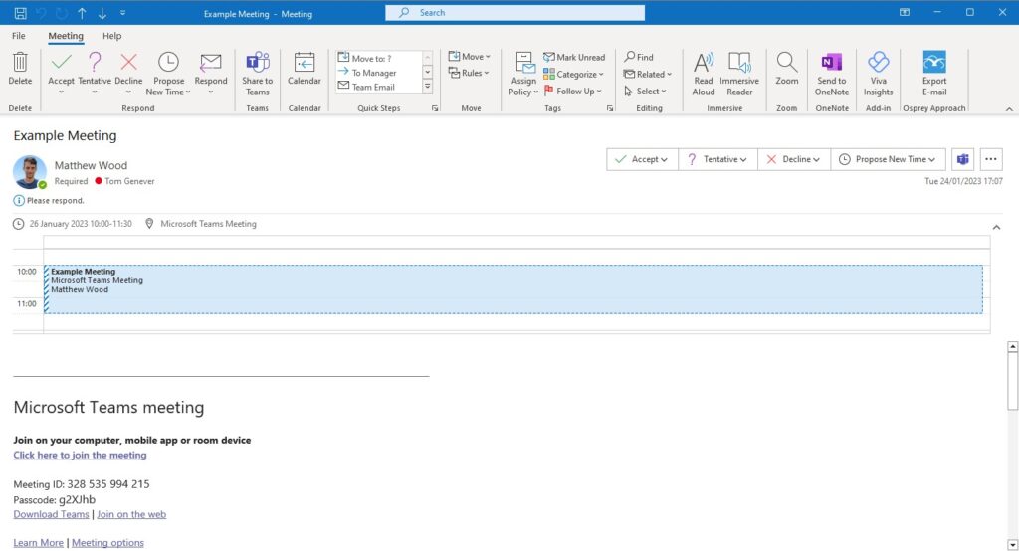Viewport: 1019px width, 551px height.
Task: Open the Select dropdown in Editing
Action: (645, 91)
